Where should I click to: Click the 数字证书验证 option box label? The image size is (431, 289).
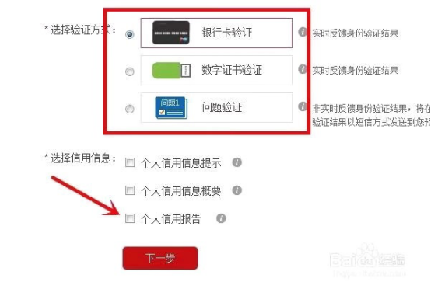pyautogui.click(x=232, y=70)
